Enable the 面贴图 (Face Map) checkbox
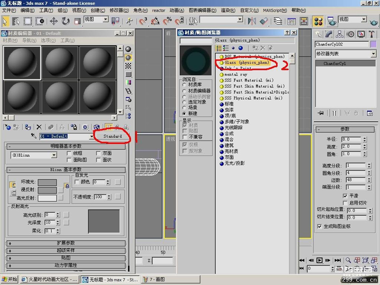 [x=69, y=160]
